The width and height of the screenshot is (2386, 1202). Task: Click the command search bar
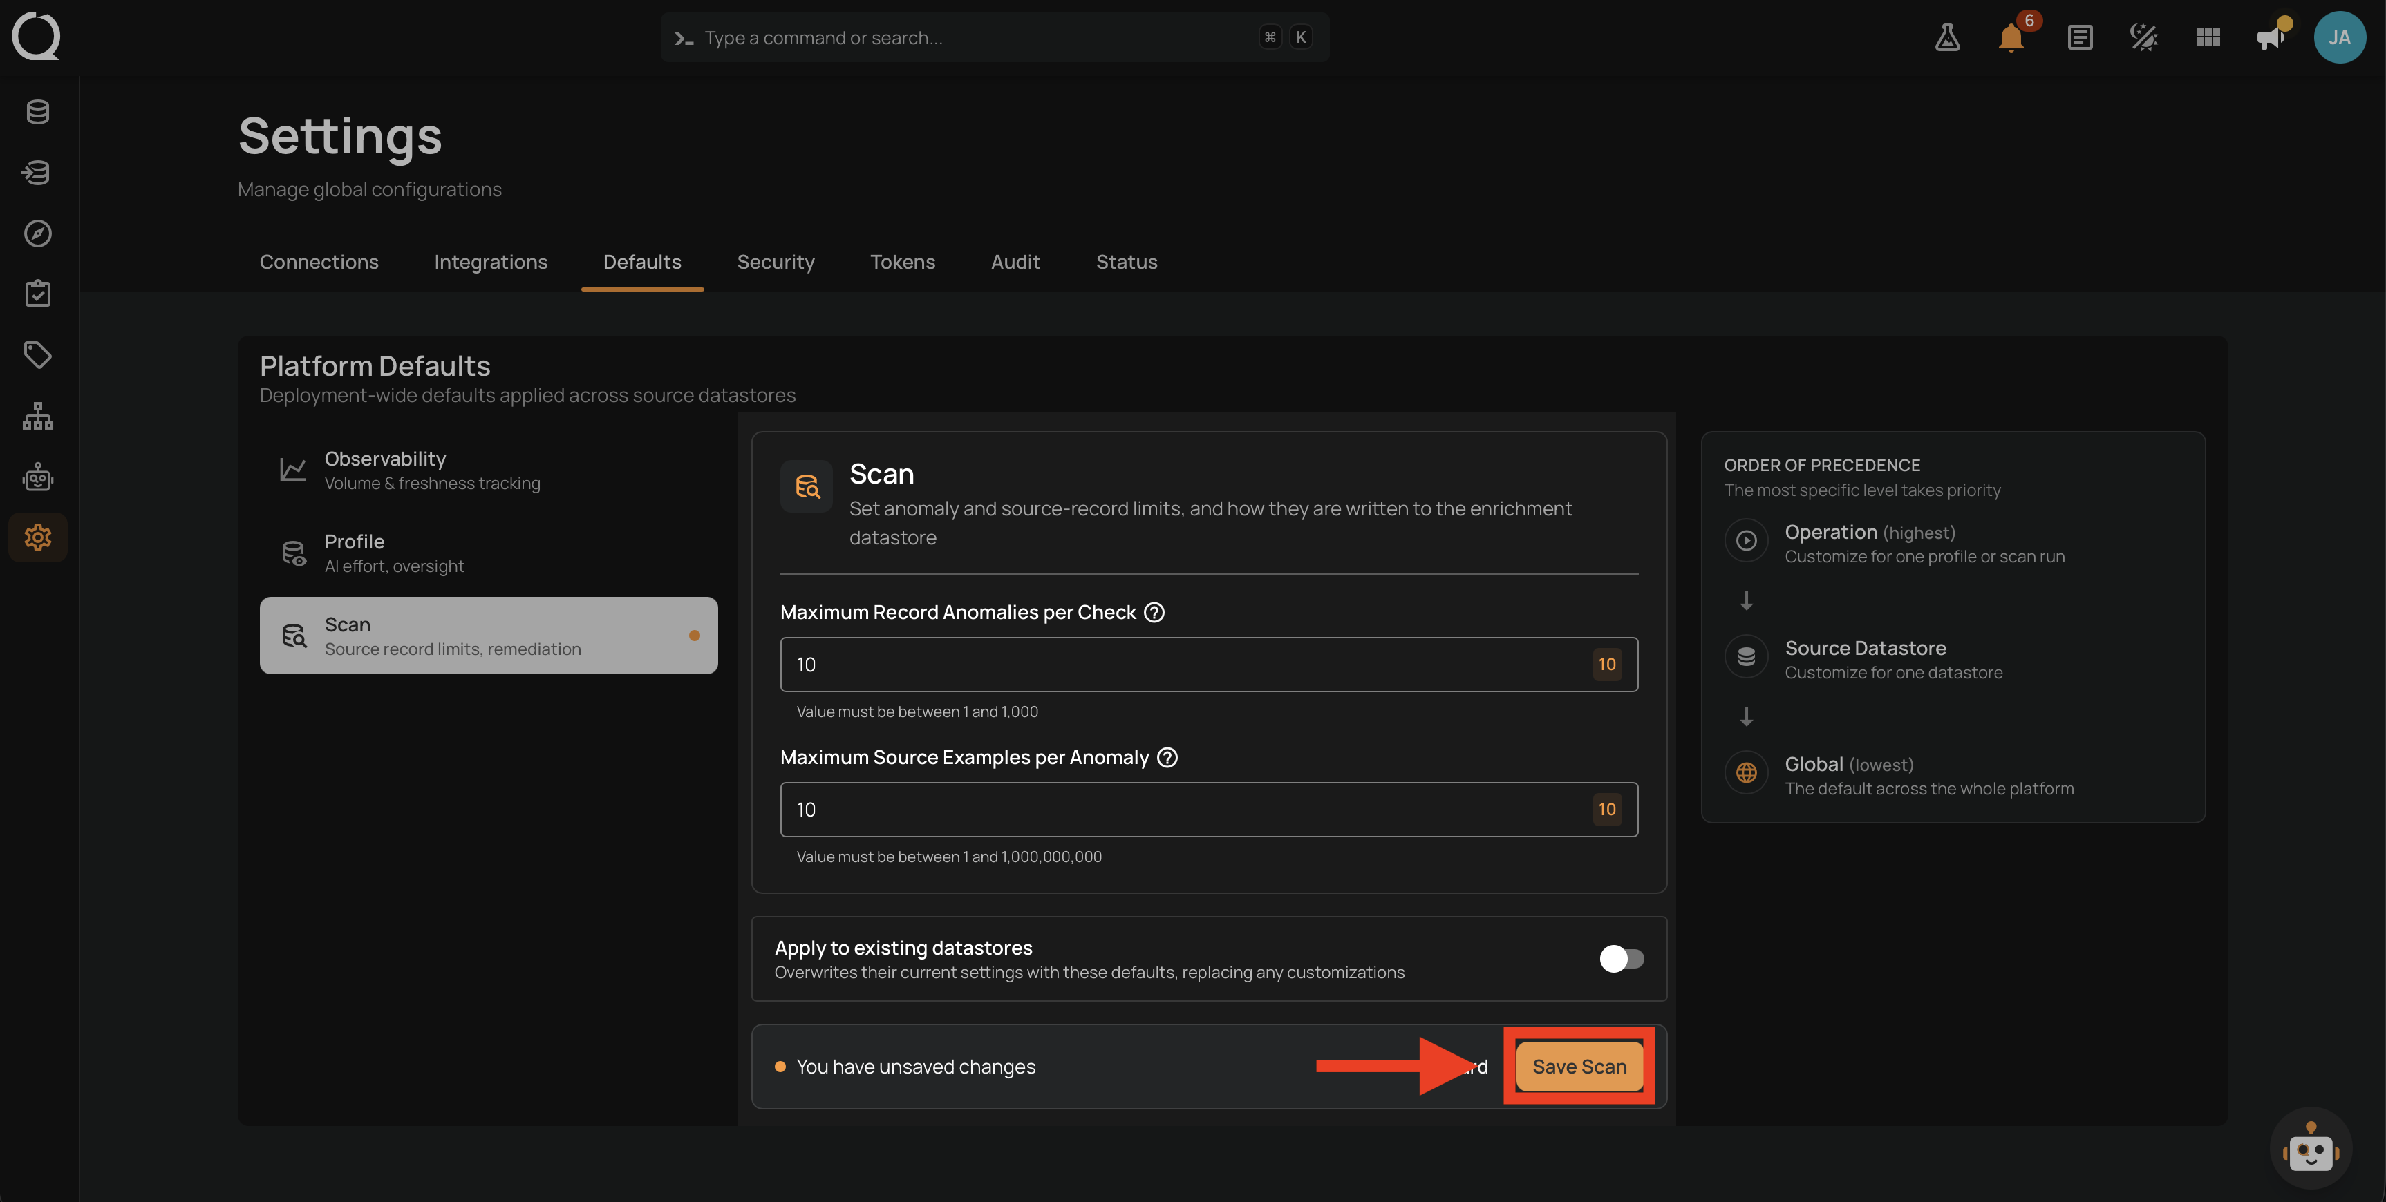[x=995, y=37]
